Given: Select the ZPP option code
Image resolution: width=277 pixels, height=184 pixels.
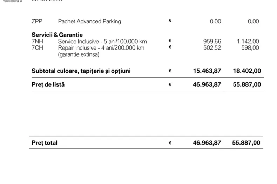Looking at the screenshot, I should tap(37, 21).
